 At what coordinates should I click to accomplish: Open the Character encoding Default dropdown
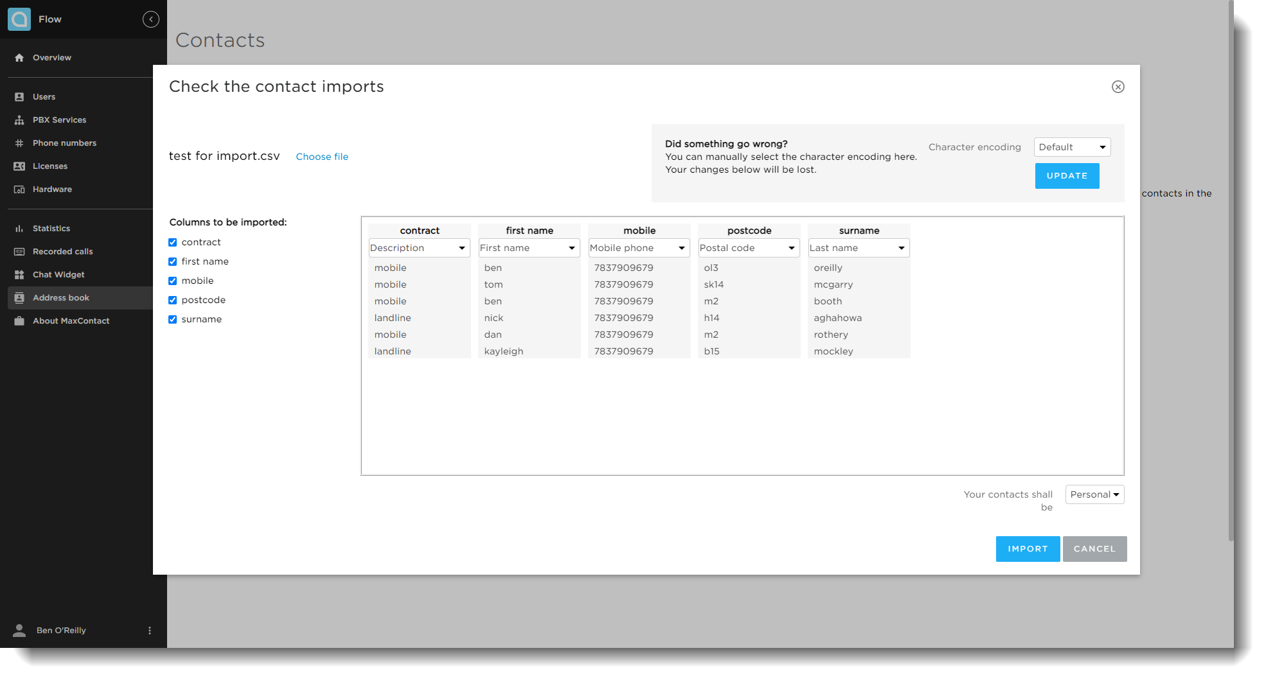coord(1072,147)
